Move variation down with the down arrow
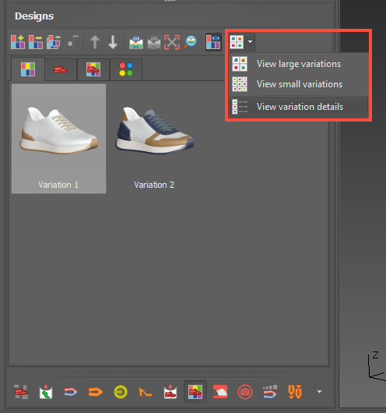 (113, 42)
